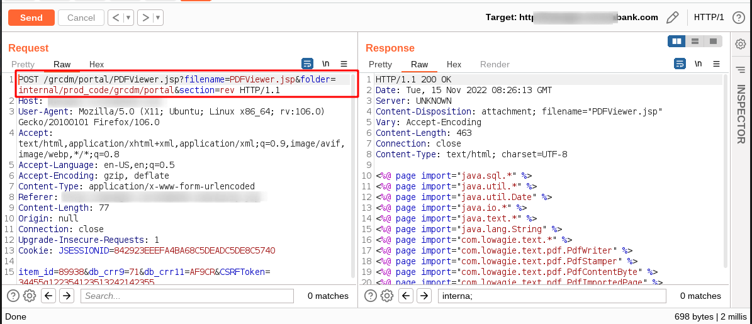The height and width of the screenshot is (324, 752).
Task: Go to previous match in Request search
Action: [48, 296]
